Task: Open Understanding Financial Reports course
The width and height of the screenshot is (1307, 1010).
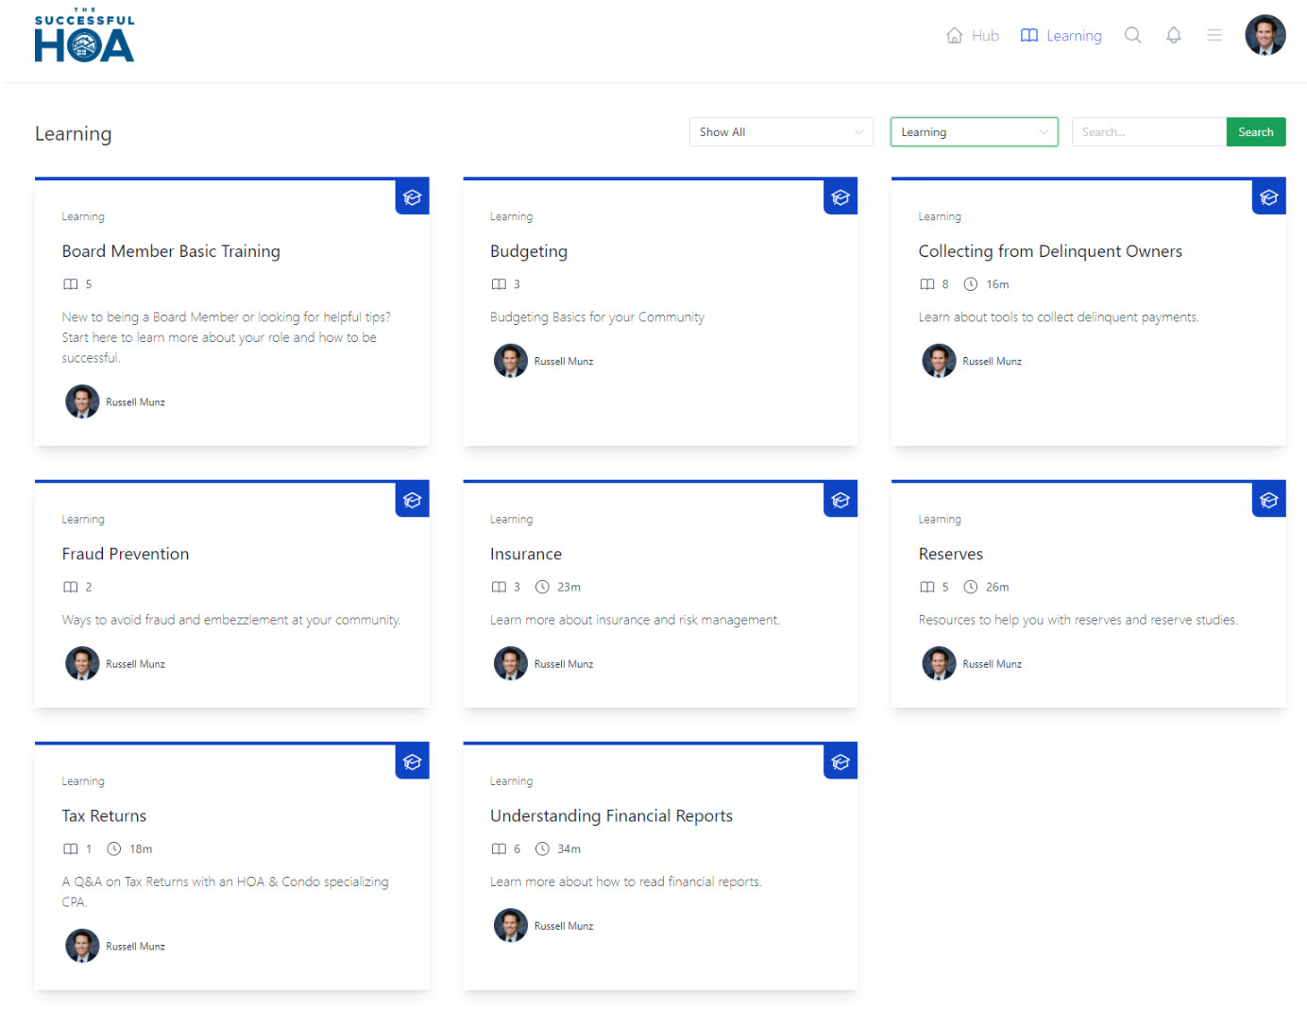Action: (611, 815)
